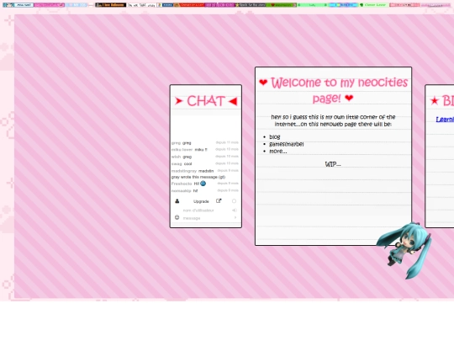Click the intro paragraph starting 'hey! so i guess'

click(333, 120)
